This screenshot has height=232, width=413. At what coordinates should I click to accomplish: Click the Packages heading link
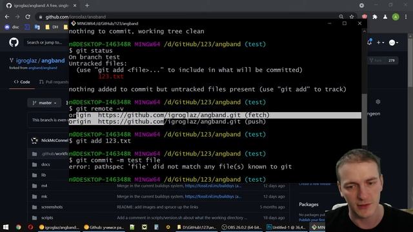click(308, 204)
